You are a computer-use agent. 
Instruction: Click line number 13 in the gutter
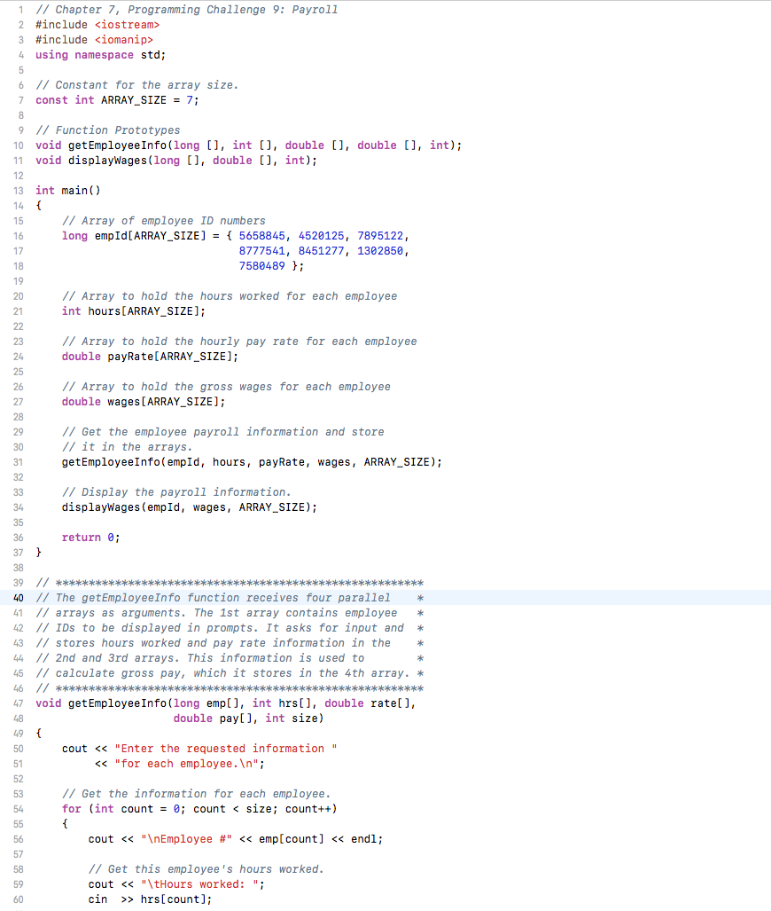tap(18, 190)
